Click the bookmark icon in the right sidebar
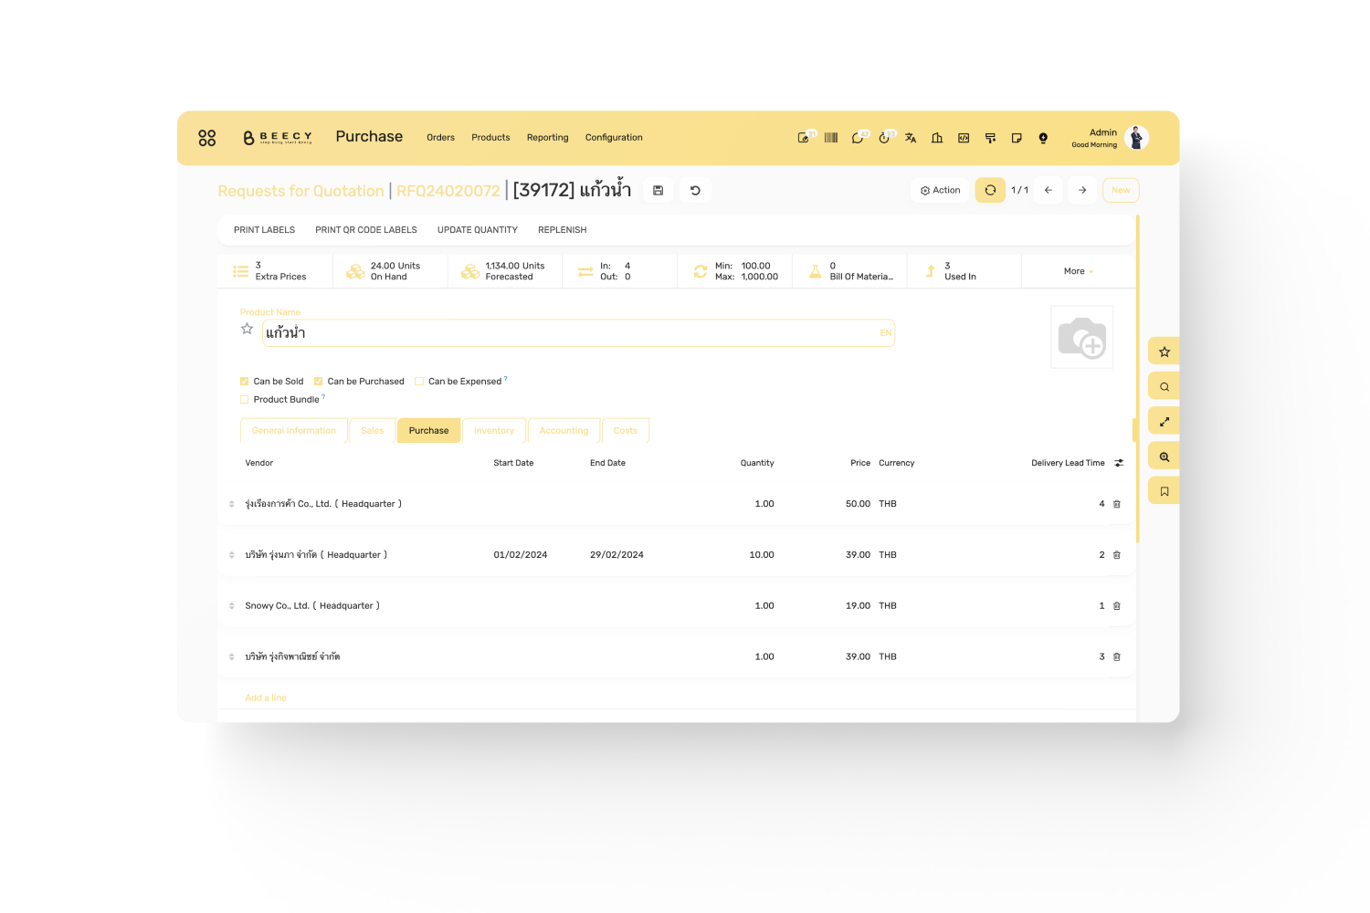Image resolution: width=1370 pixels, height=913 pixels. pos(1164,491)
